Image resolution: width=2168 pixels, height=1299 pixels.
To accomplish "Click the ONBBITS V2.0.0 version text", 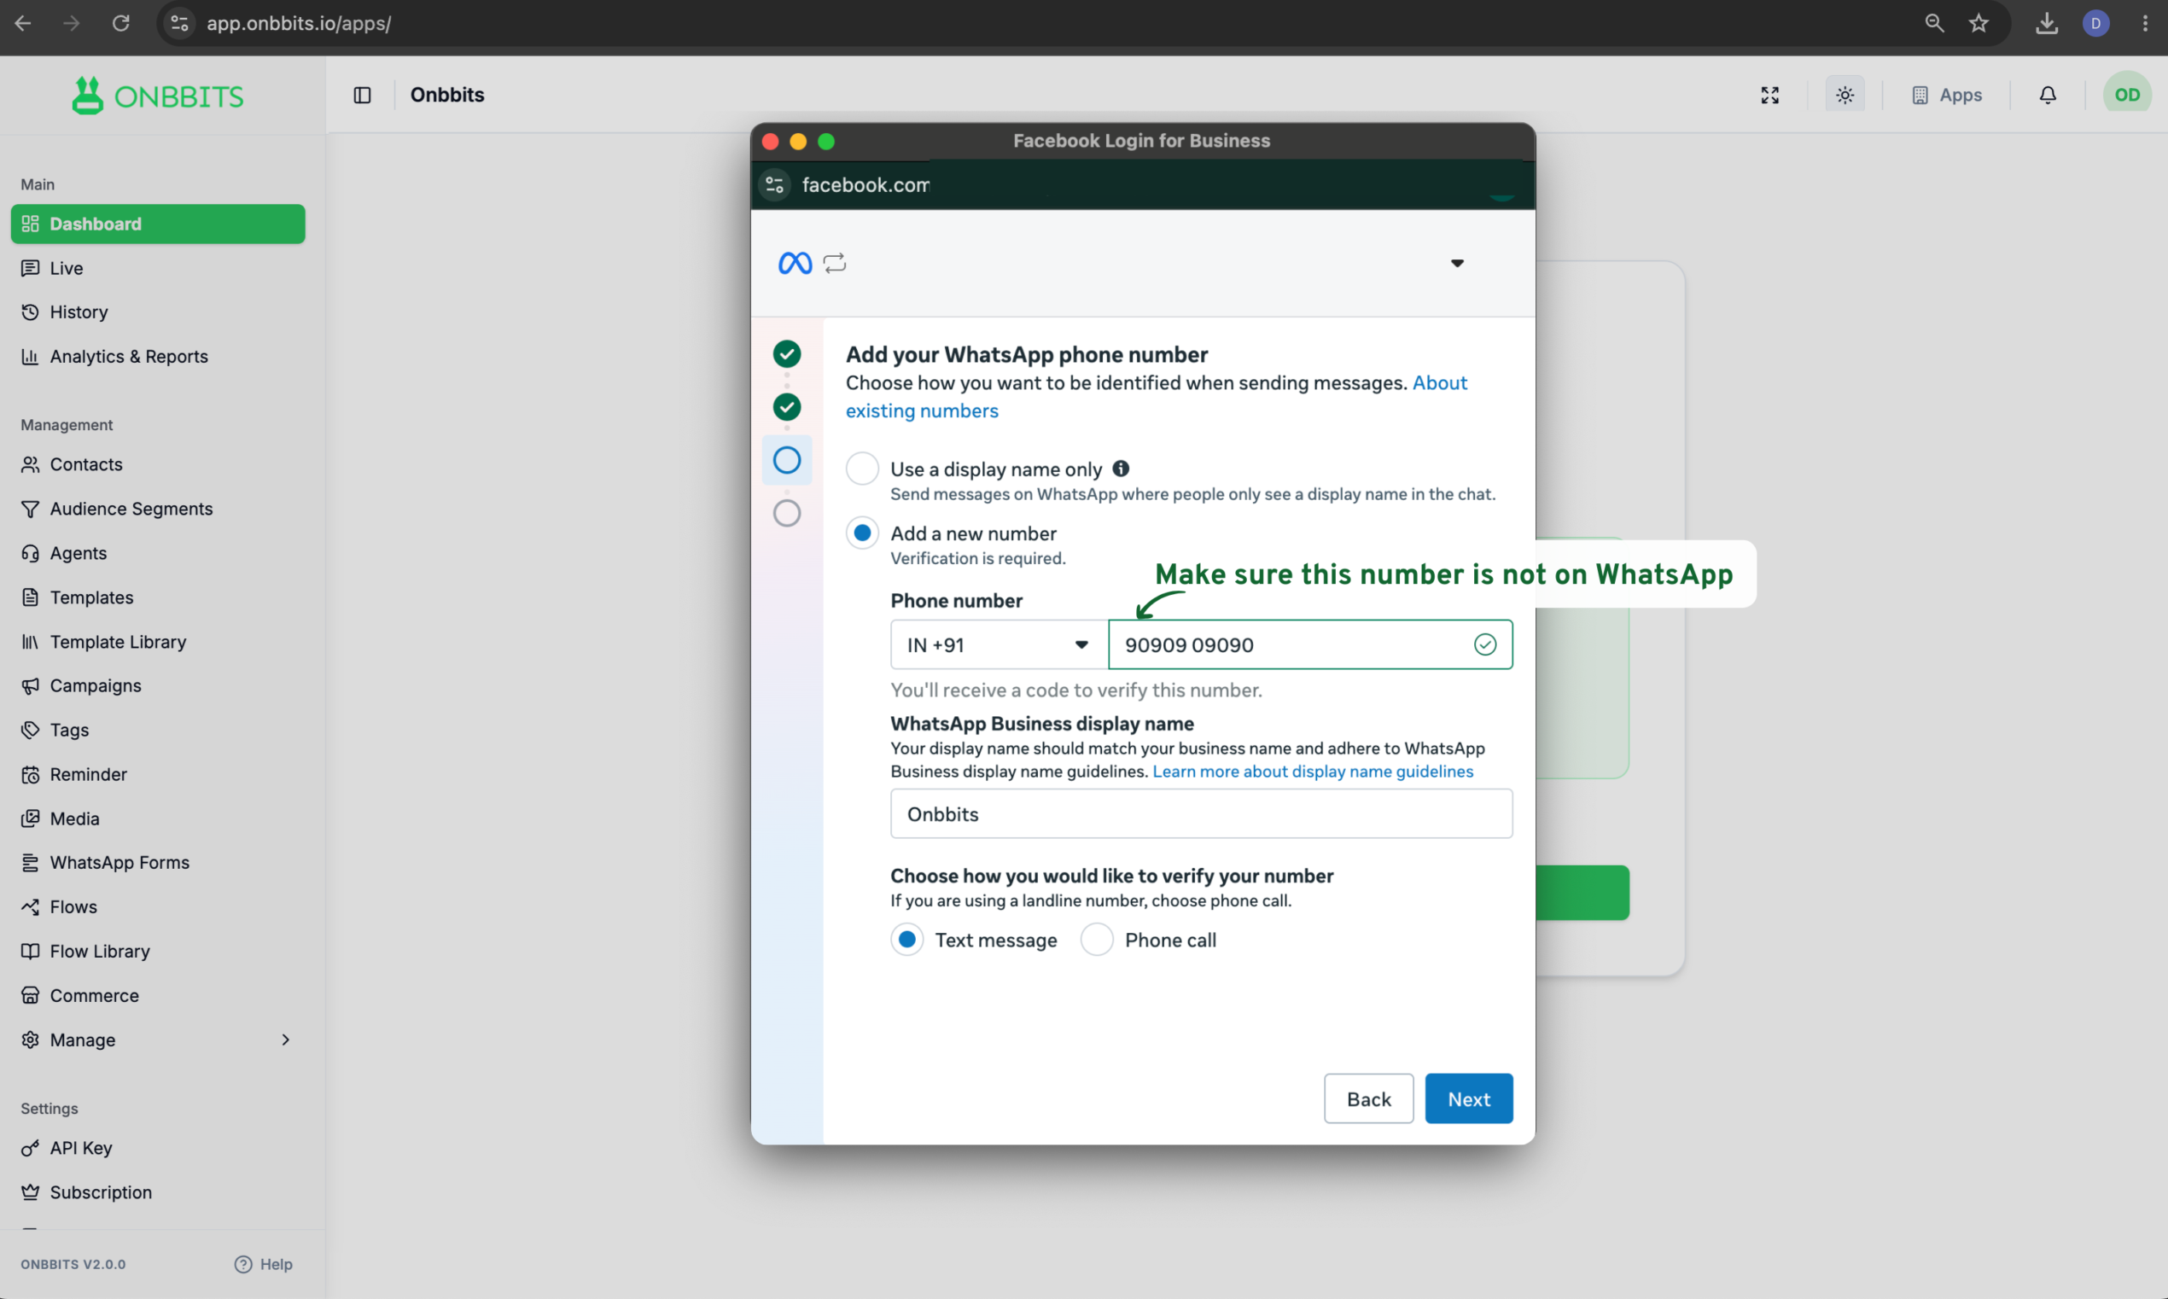I will [73, 1265].
